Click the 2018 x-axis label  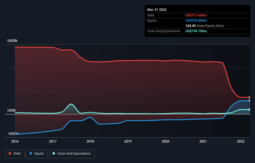90,141
